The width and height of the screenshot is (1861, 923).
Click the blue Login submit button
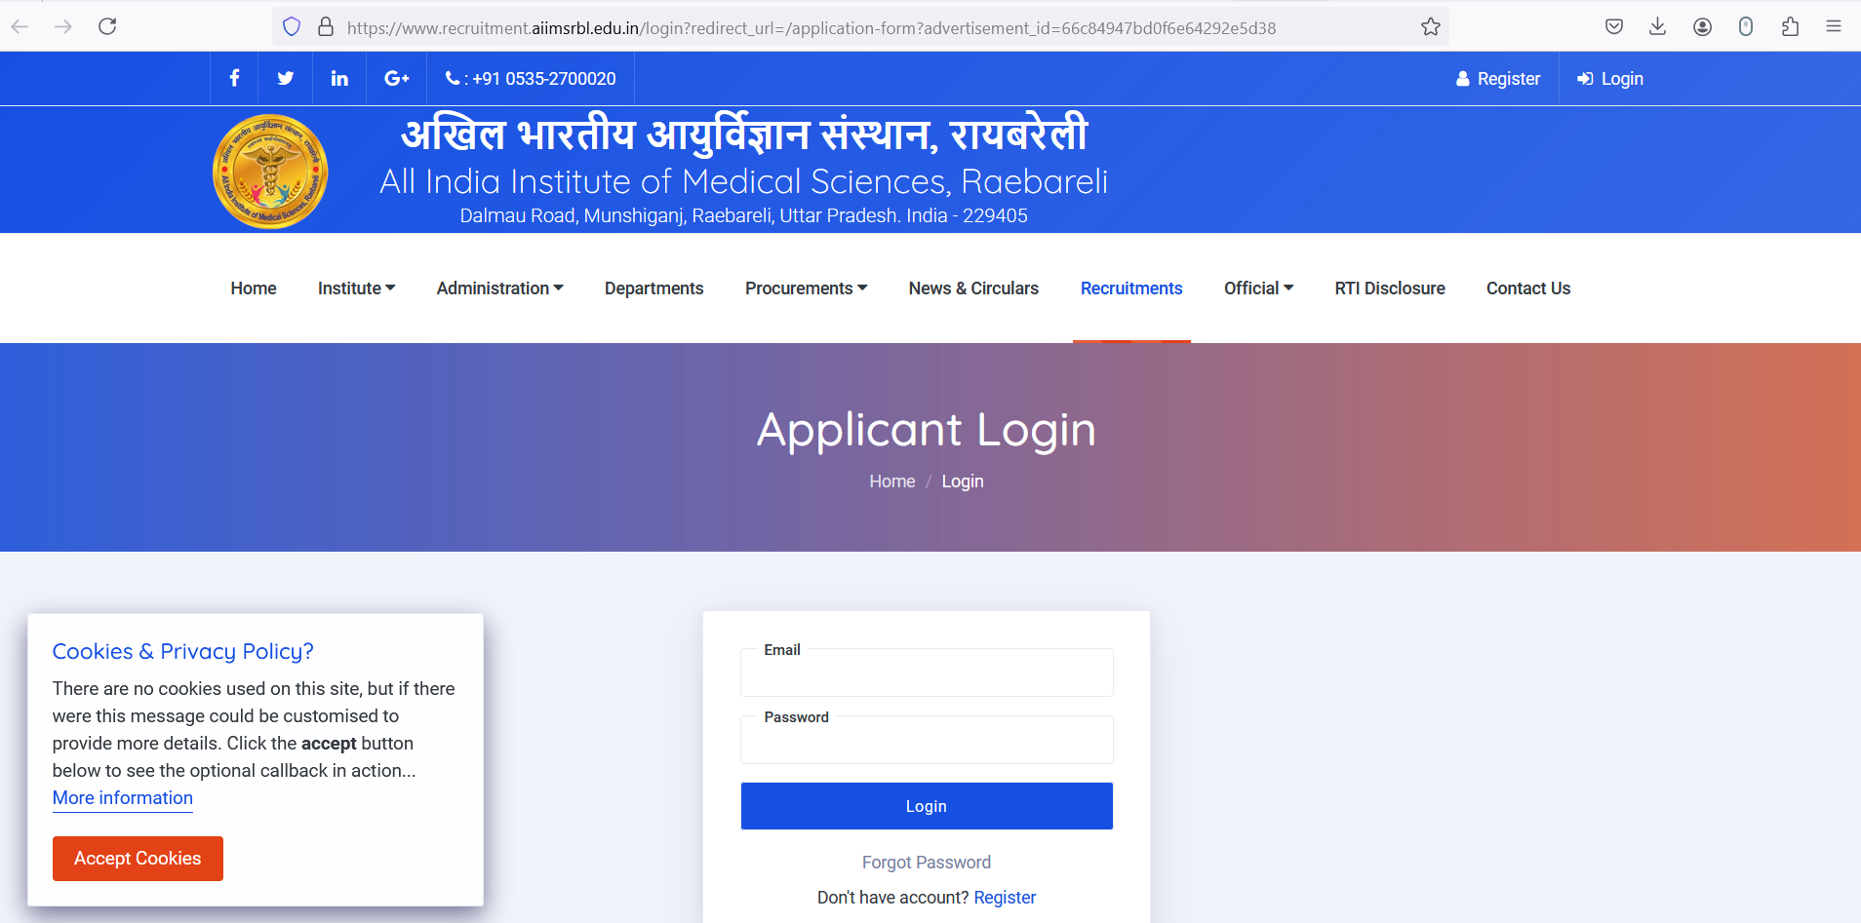coord(927,806)
